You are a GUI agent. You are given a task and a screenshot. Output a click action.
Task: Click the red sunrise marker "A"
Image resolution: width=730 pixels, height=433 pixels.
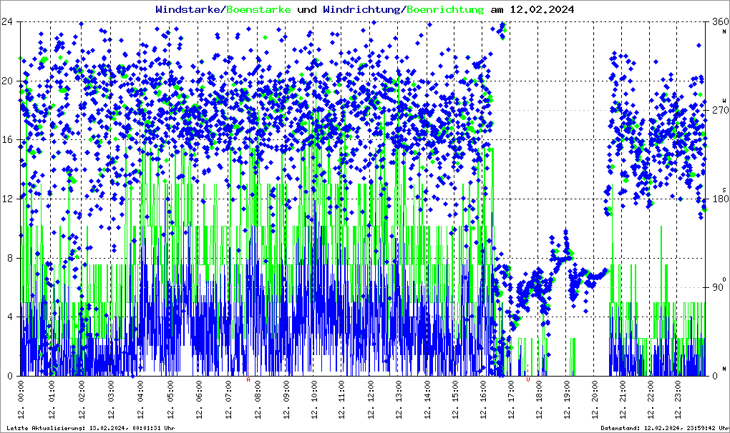[x=248, y=379]
